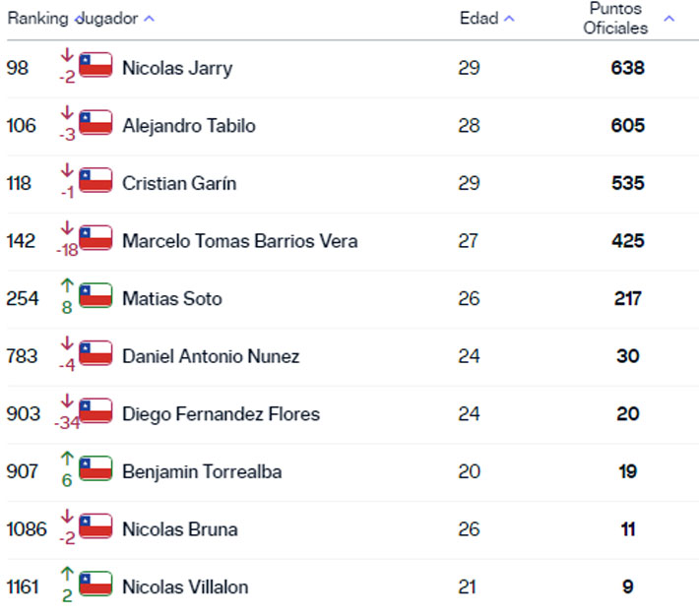Open Nicolas Jarry's player profile
This screenshot has height=616, width=699.
point(177,68)
